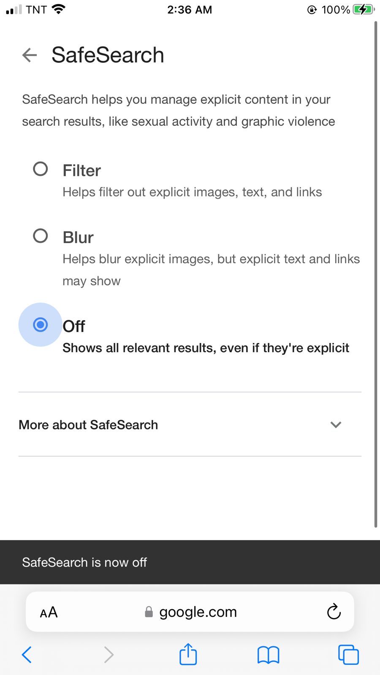Tap the cellular signal bars
Screen dimensions: 380x675
[x=14, y=9]
